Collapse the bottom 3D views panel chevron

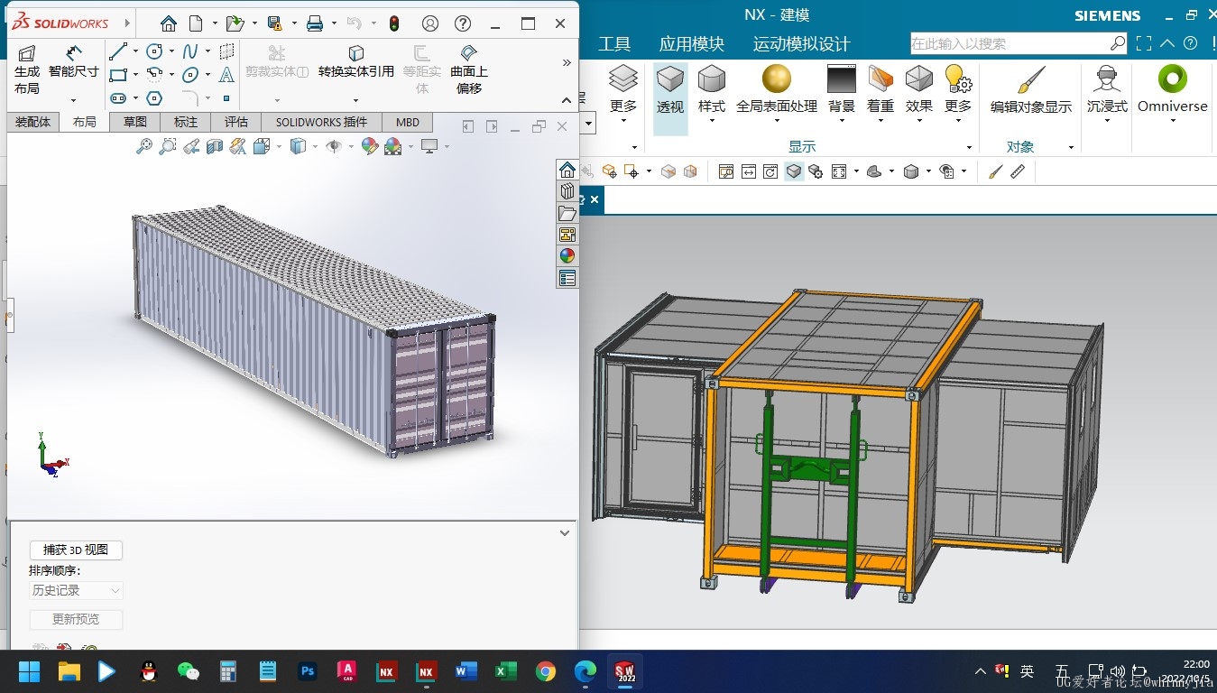tap(565, 533)
